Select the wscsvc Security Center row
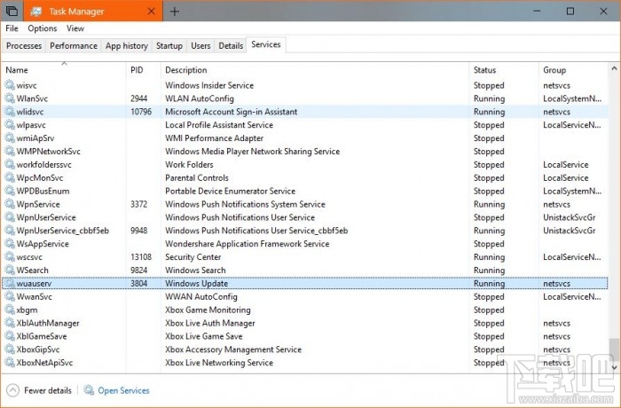 pyautogui.click(x=266, y=257)
